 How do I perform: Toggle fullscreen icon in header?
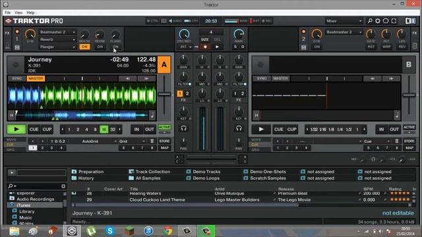coord(394,21)
